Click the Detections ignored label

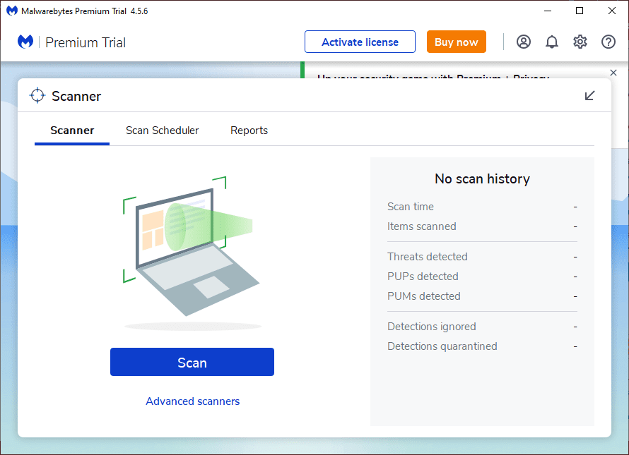[x=432, y=327]
